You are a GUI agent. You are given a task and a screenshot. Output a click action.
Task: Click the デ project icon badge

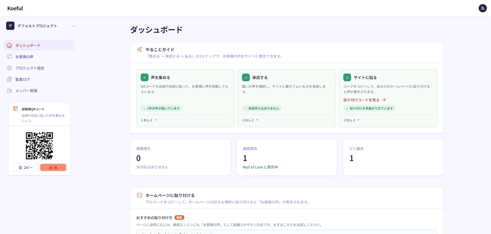10,26
